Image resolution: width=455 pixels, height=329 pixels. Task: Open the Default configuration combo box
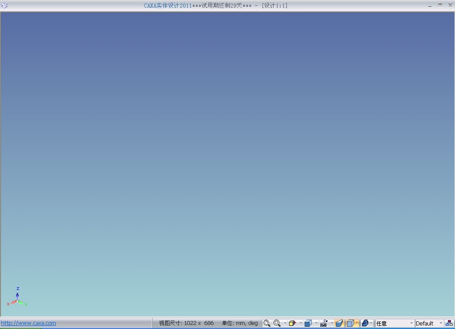pos(429,323)
